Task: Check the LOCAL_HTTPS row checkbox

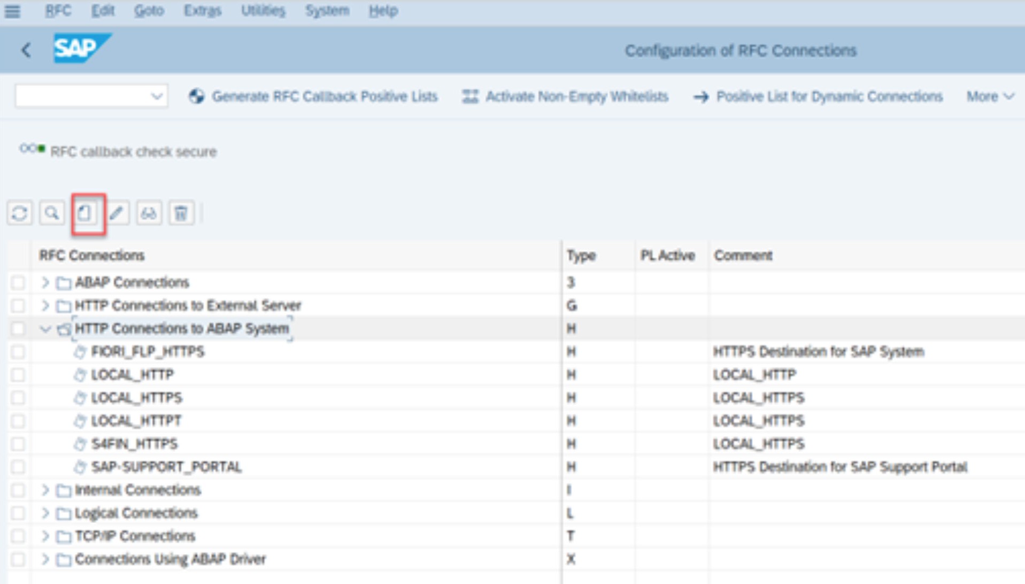Action: tap(18, 397)
